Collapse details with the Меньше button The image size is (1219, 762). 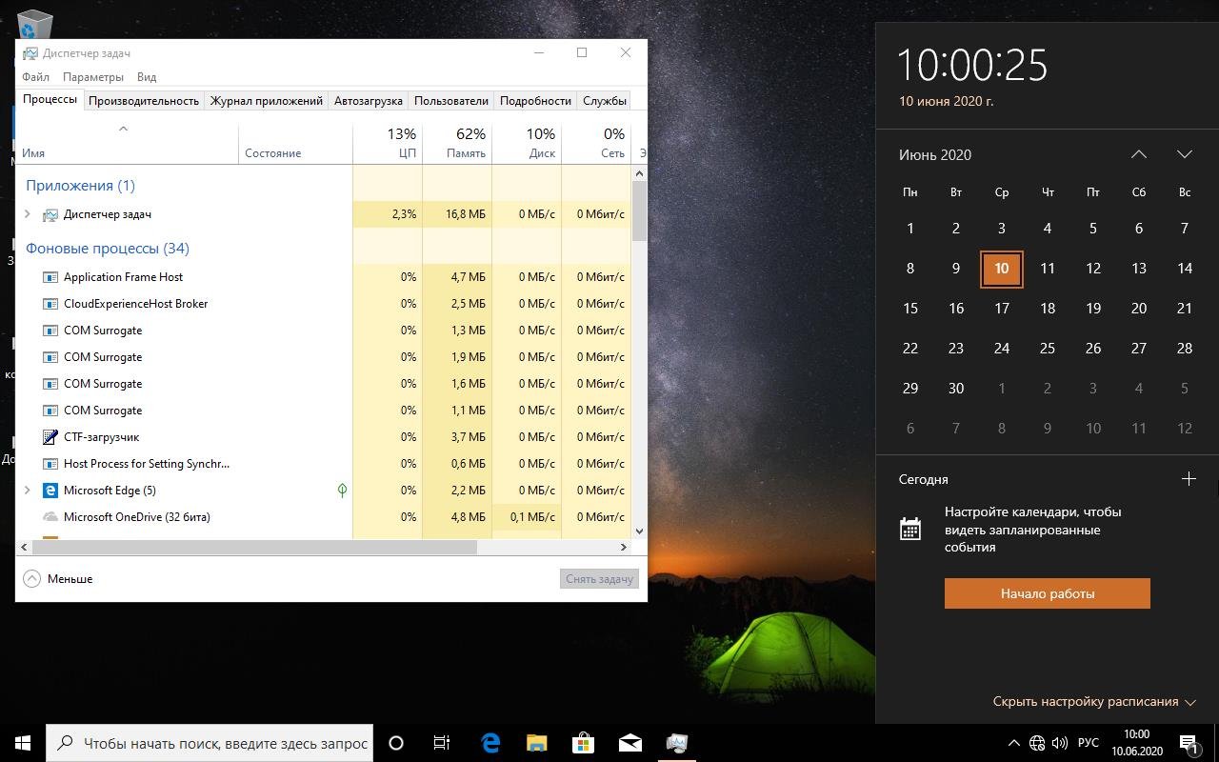[x=58, y=578]
